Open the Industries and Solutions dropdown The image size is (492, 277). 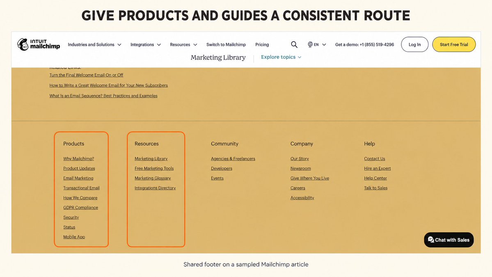click(x=94, y=45)
